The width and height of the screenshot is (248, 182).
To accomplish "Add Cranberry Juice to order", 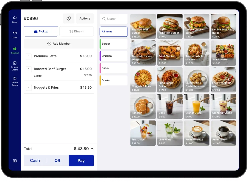I will pos(224,106).
